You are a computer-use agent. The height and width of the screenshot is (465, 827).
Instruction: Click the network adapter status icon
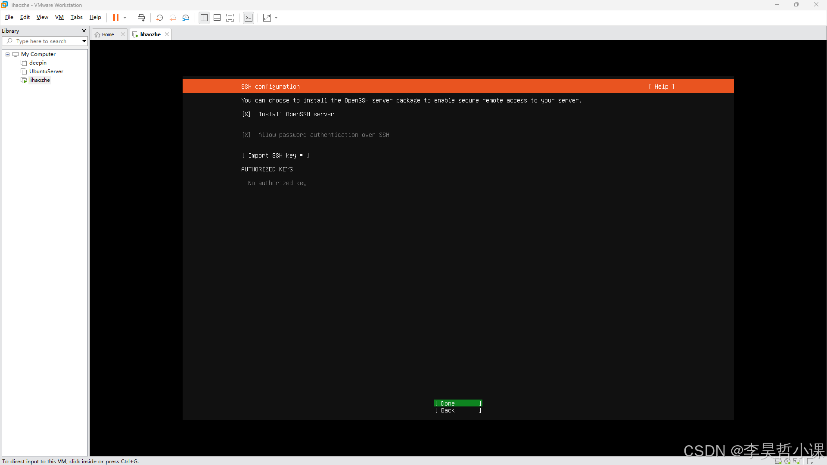pyautogui.click(x=796, y=461)
